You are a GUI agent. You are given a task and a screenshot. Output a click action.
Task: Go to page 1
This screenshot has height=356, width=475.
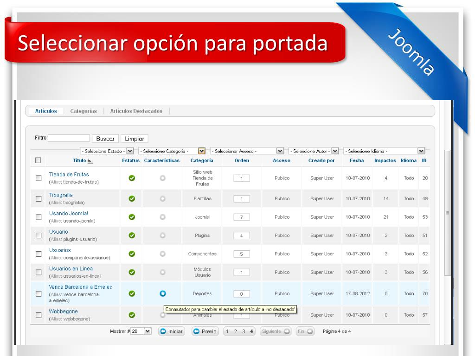coord(227,331)
